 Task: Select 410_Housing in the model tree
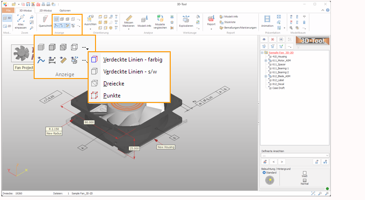281,57
